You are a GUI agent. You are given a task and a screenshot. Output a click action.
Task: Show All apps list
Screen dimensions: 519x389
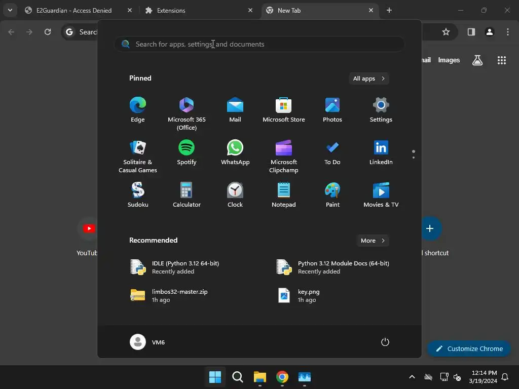[369, 79]
